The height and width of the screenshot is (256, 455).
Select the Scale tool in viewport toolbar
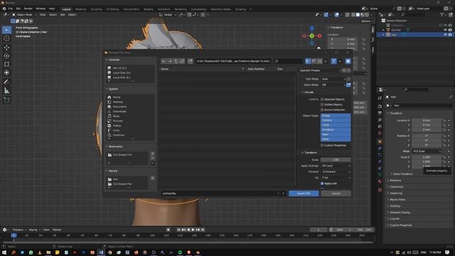(6, 64)
